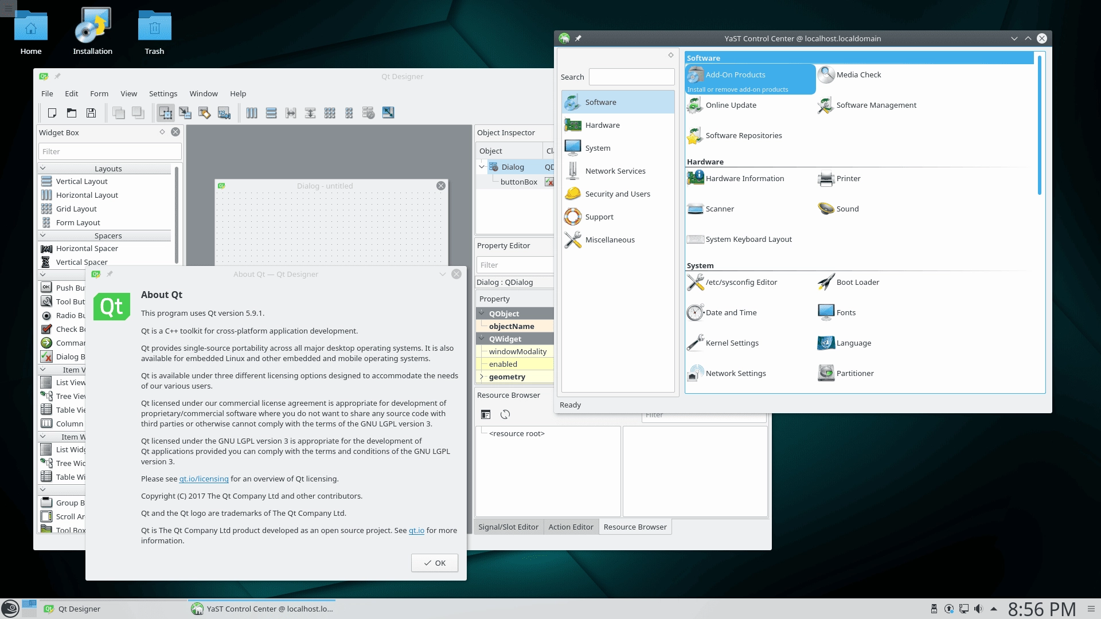Switch to Signal/Slot Editor tab
This screenshot has height=619, width=1101.
click(x=508, y=527)
